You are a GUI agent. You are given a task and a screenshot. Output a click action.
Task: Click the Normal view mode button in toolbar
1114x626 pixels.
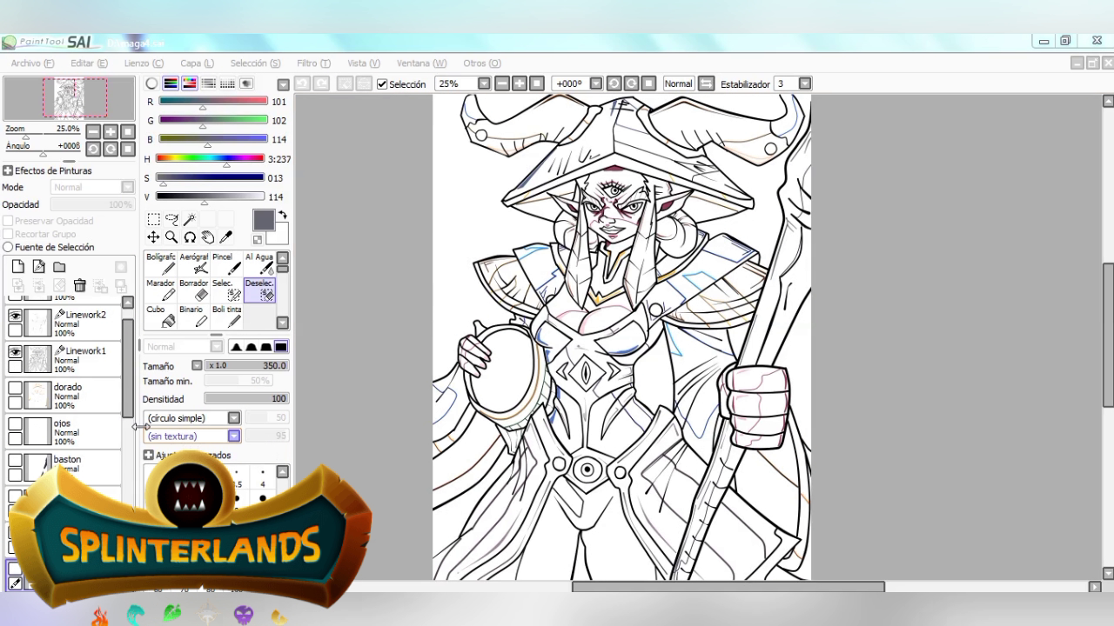point(678,83)
